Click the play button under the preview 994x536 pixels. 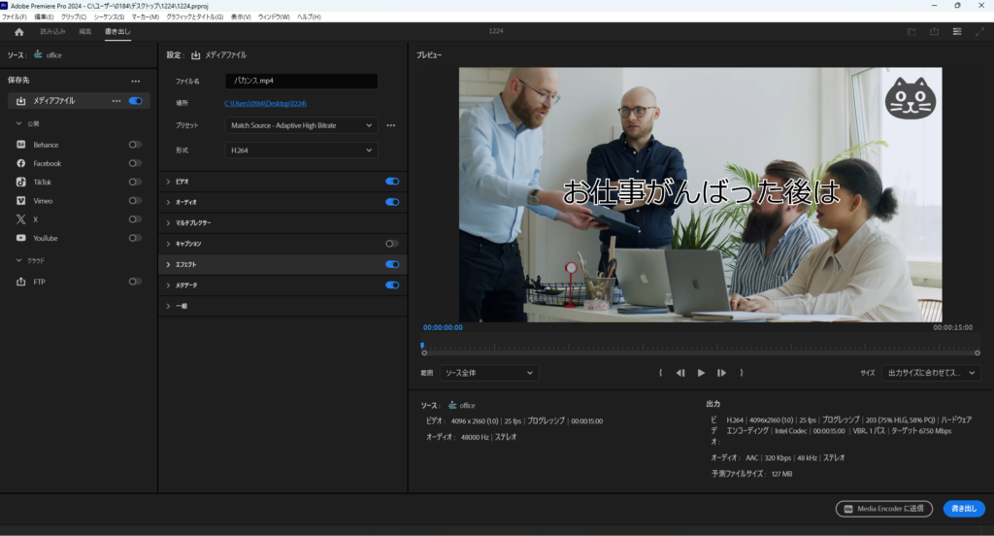[701, 373]
